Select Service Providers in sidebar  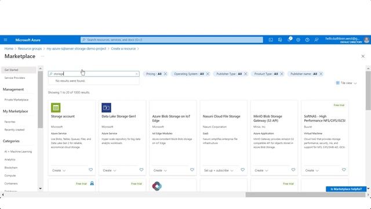tap(14, 78)
